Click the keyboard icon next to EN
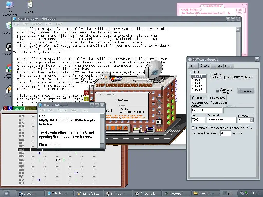 [230, 193]
